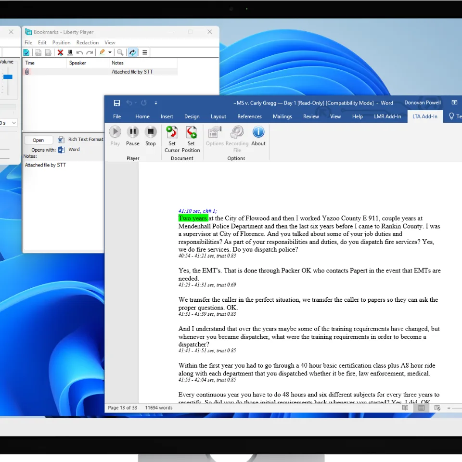The image size is (462, 462).
Task: Sort bookmarks by the Time column header
Action: 44,63
